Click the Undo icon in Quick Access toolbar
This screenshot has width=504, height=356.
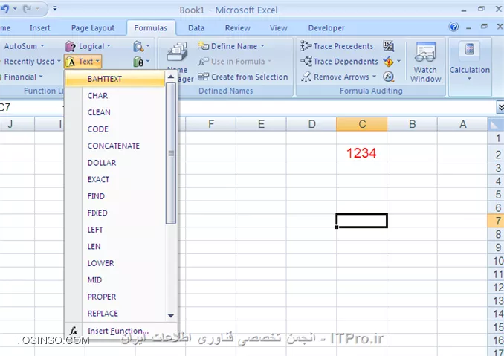point(4,9)
